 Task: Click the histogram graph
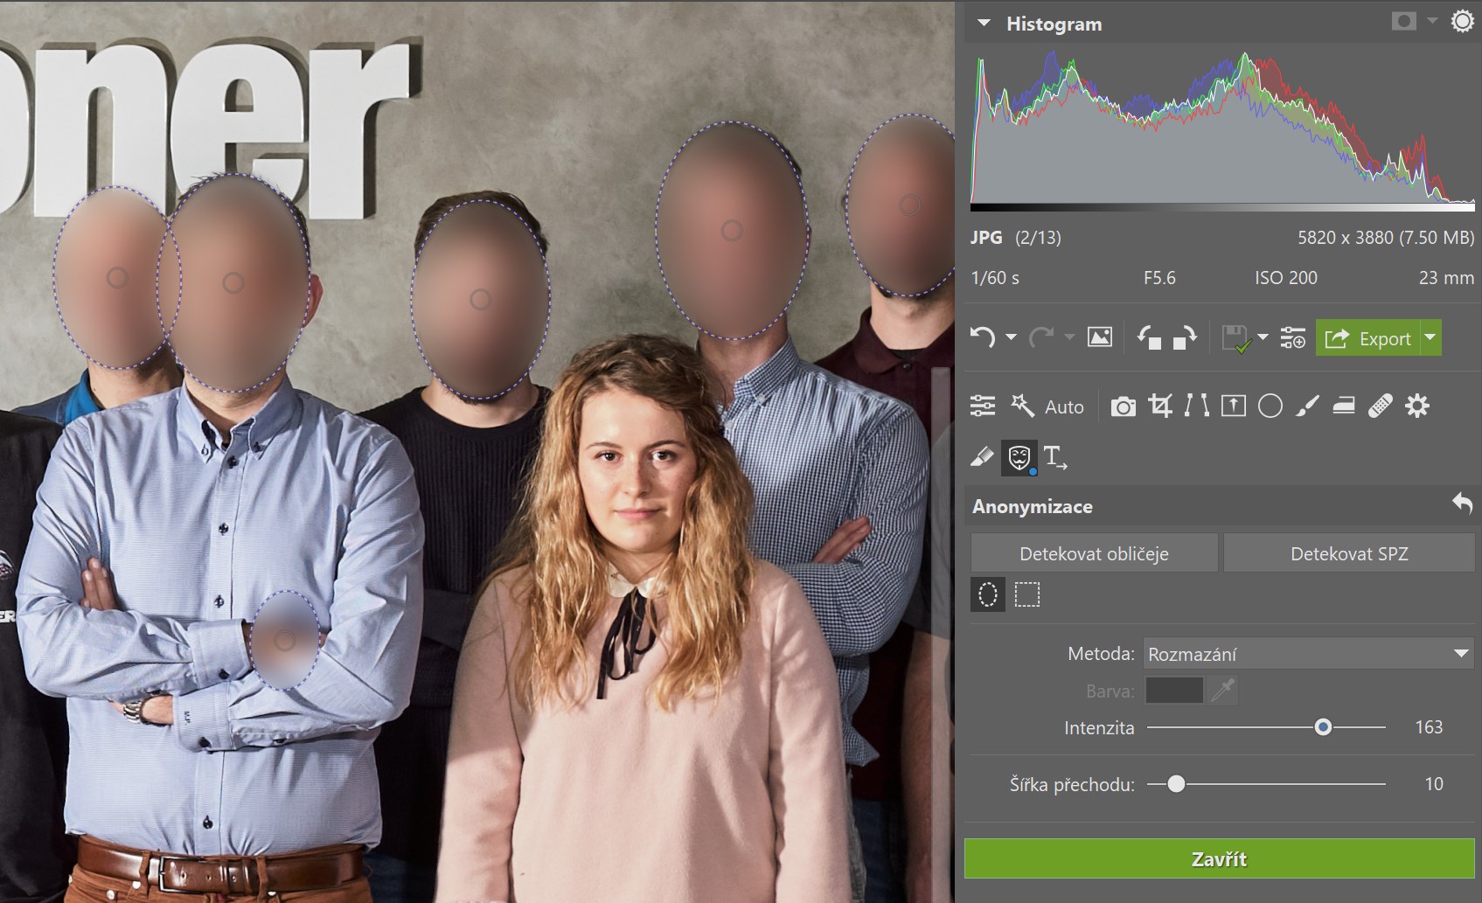click(1222, 129)
